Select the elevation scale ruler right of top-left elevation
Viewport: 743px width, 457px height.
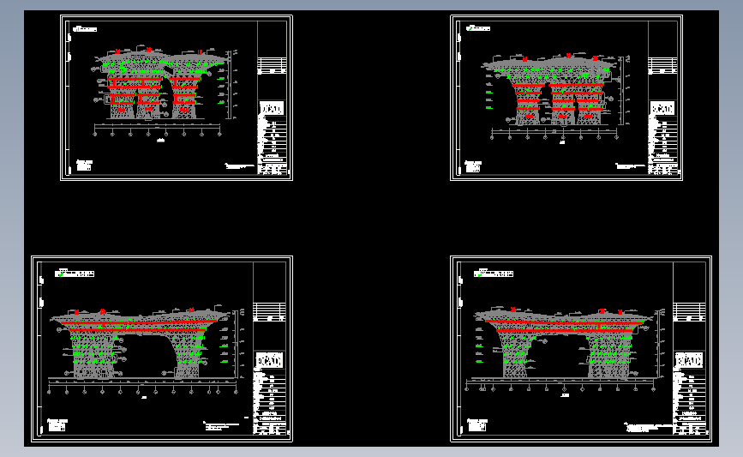(231, 84)
